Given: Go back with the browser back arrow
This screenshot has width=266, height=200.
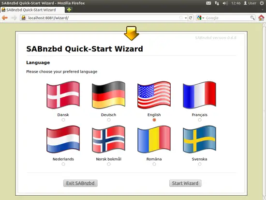Looking at the screenshot, I should pyautogui.click(x=5, y=17).
